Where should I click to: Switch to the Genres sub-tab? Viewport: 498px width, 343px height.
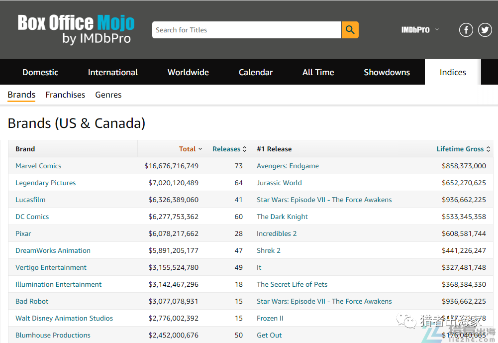click(x=108, y=95)
